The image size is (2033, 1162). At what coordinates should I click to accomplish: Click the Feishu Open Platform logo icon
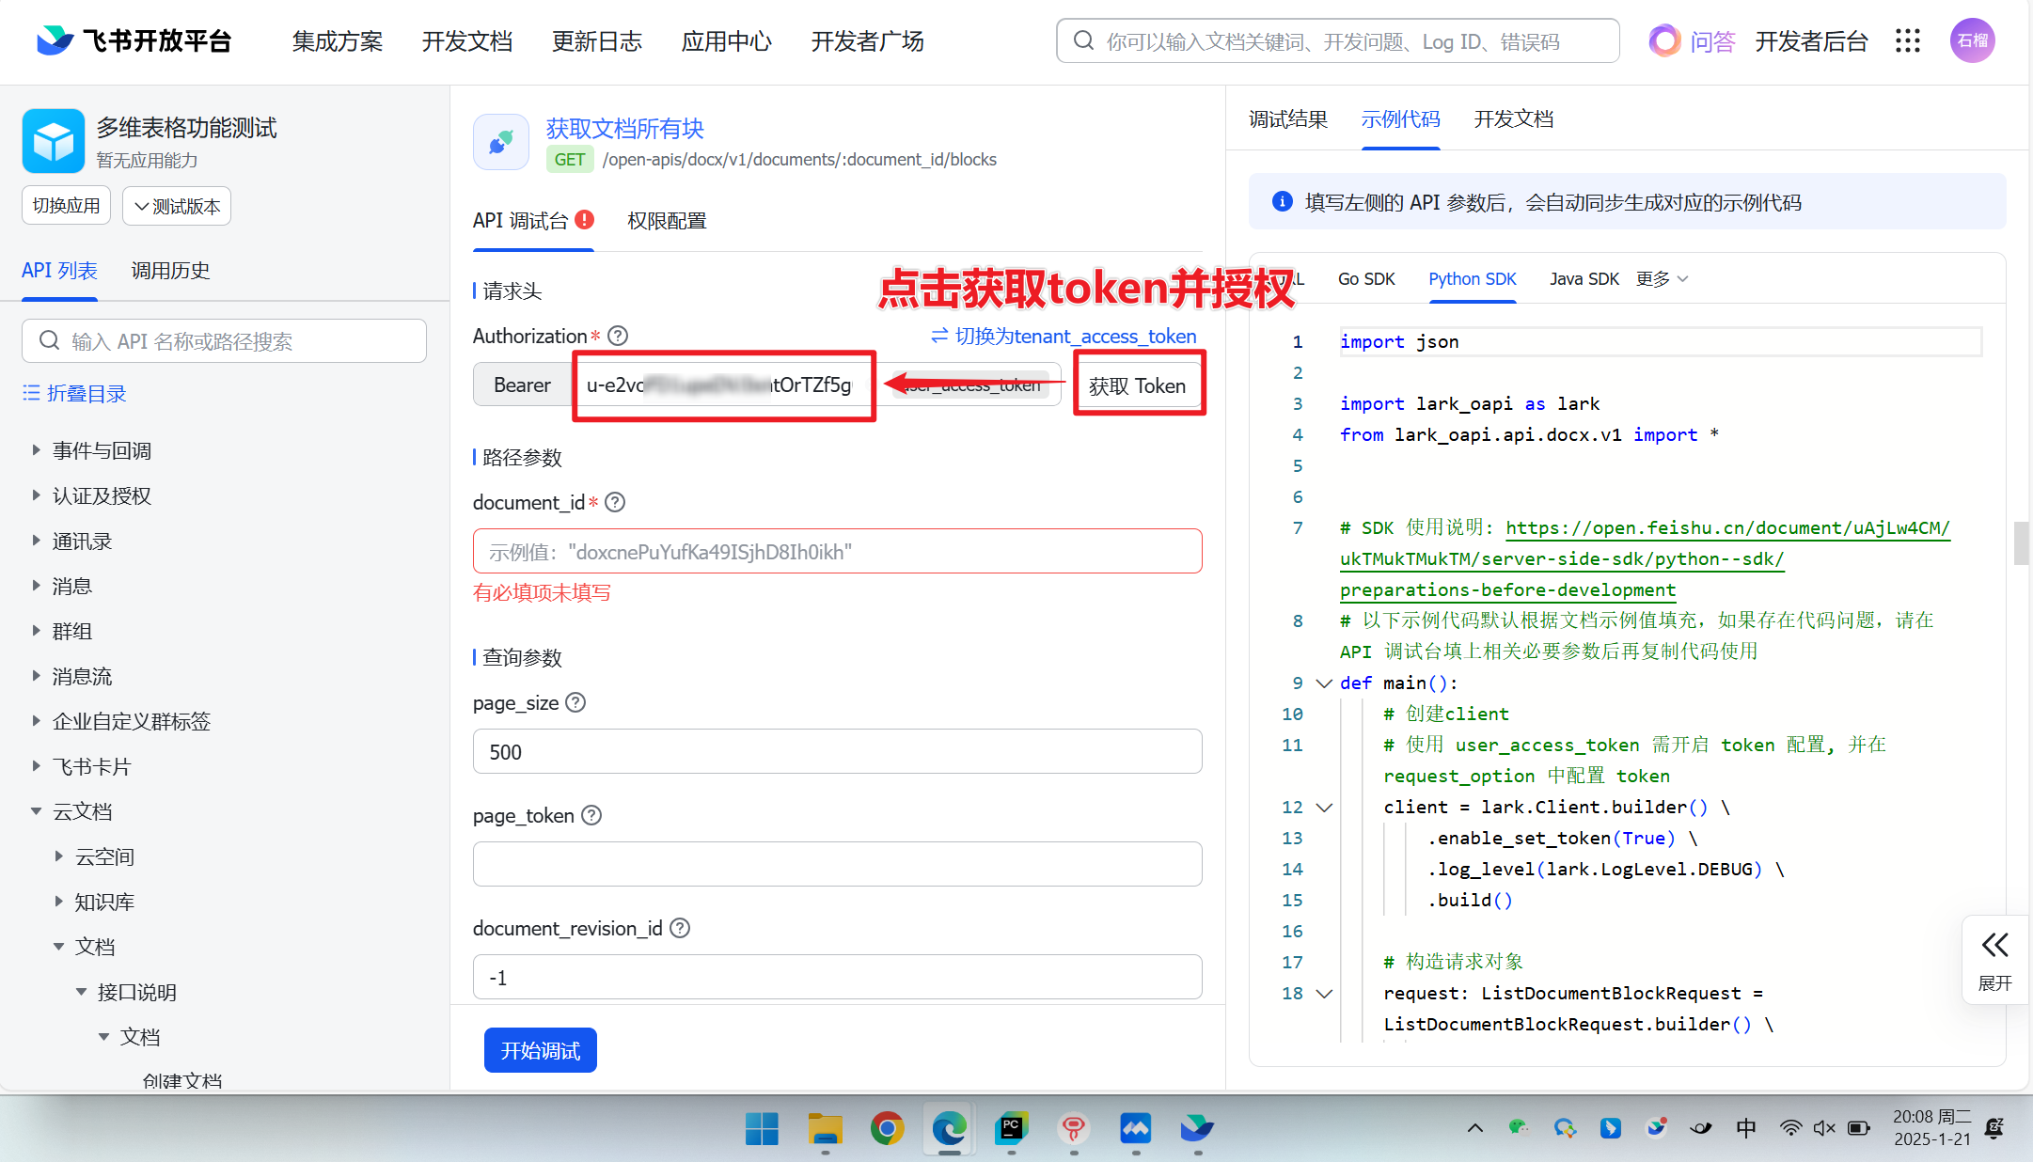click(x=55, y=40)
